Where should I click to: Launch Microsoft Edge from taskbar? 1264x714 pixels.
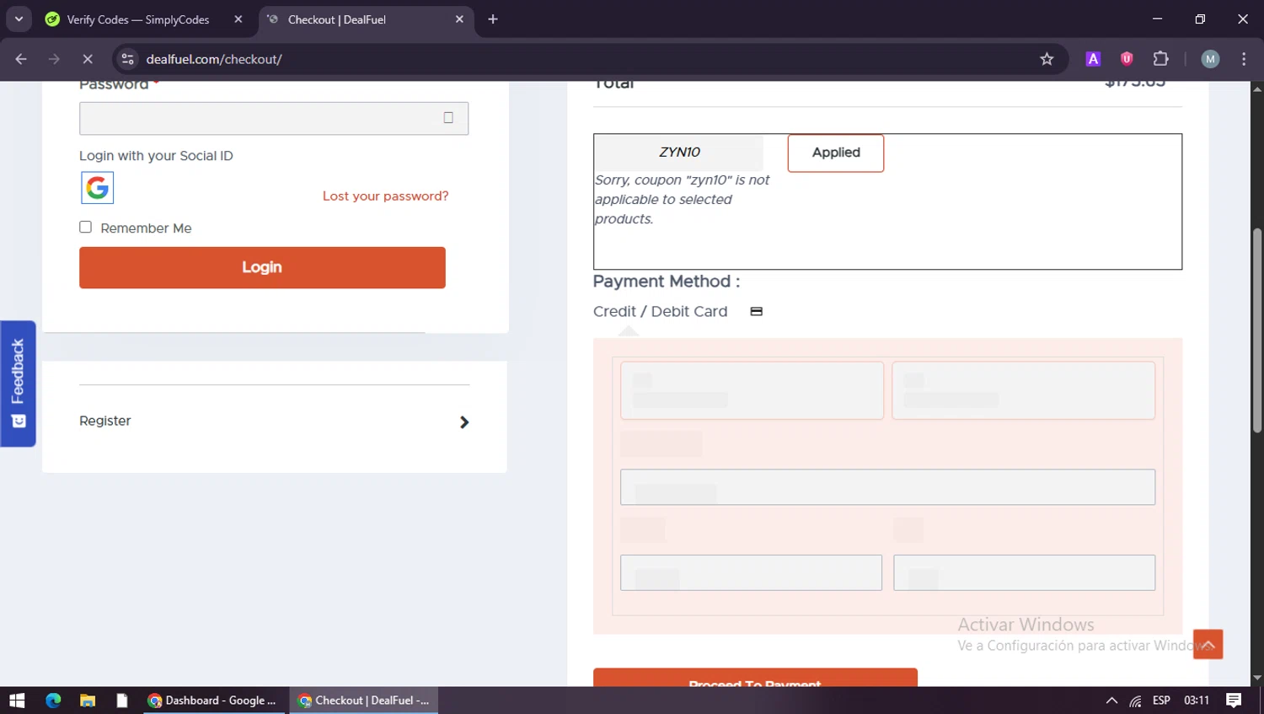(x=53, y=701)
